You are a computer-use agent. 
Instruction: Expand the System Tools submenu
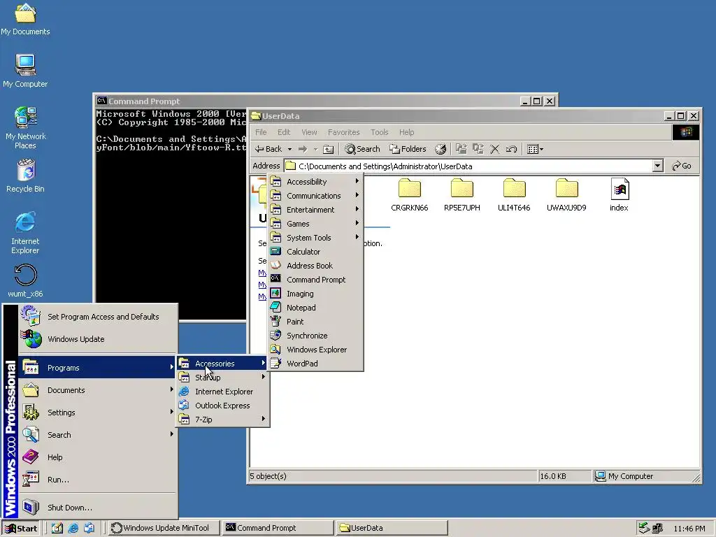tap(315, 238)
